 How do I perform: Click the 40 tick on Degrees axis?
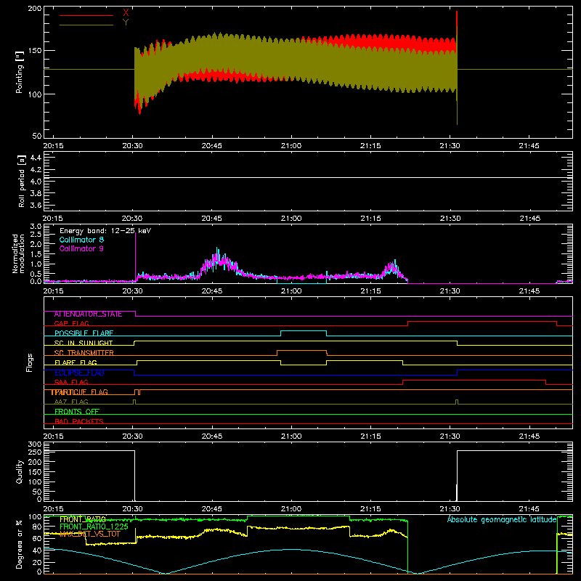[37, 550]
